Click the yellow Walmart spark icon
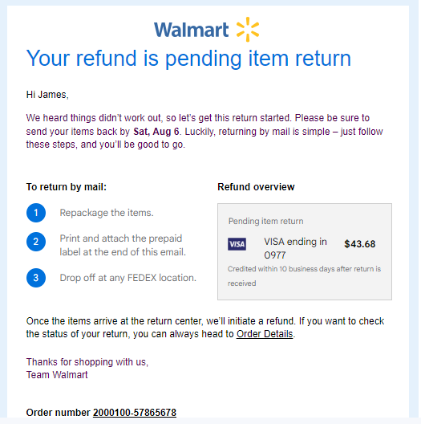 [248, 30]
